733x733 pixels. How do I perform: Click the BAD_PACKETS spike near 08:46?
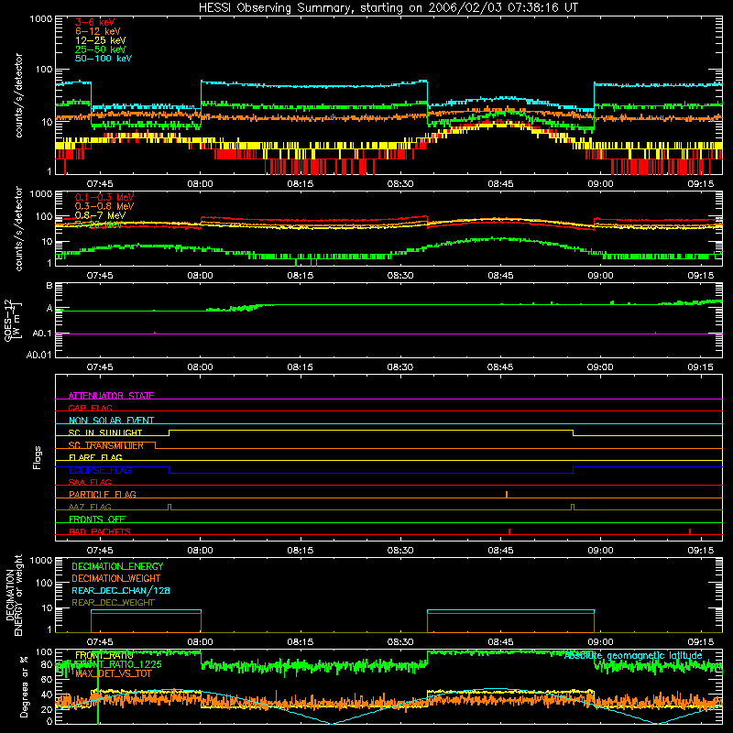click(509, 531)
